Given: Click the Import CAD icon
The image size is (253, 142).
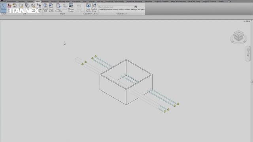Looking at the screenshot, I should pos(45,7).
